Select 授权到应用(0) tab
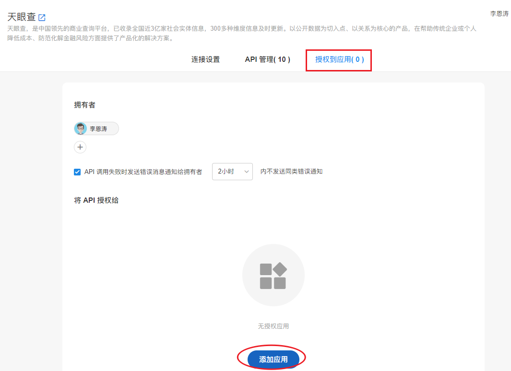 pyautogui.click(x=339, y=59)
